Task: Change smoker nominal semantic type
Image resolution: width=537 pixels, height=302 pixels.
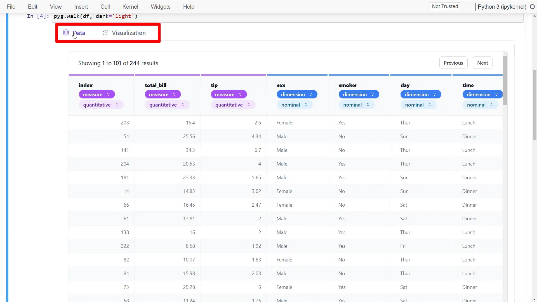Action: click(356, 105)
